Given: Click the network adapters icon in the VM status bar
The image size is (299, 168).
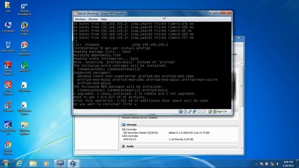Looking at the screenshot, I should point(194,112).
